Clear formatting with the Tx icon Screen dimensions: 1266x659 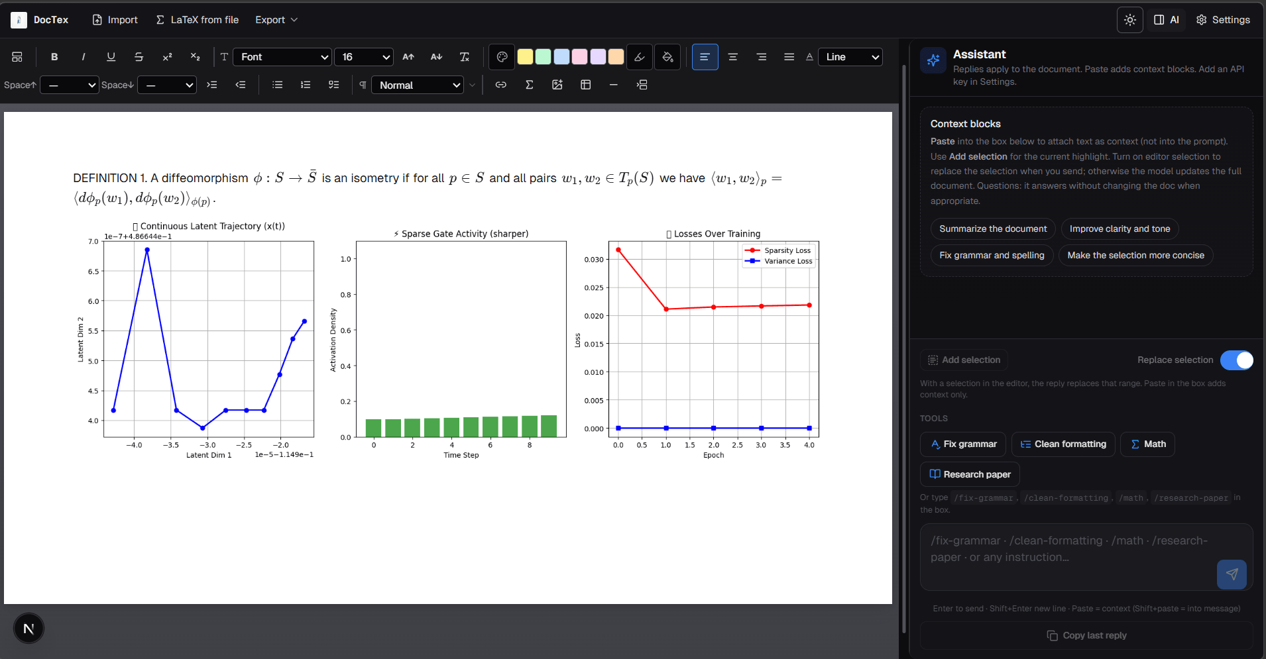coord(465,57)
